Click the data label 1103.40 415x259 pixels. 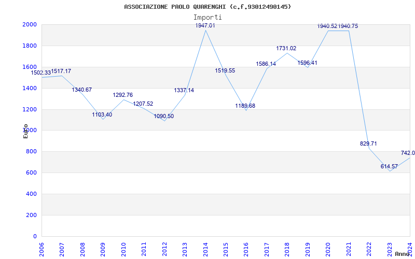pos(102,114)
